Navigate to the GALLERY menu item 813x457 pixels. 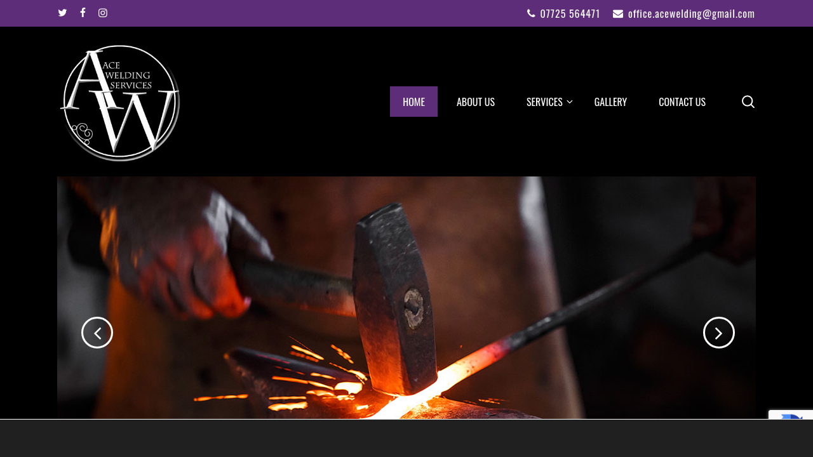coord(610,100)
